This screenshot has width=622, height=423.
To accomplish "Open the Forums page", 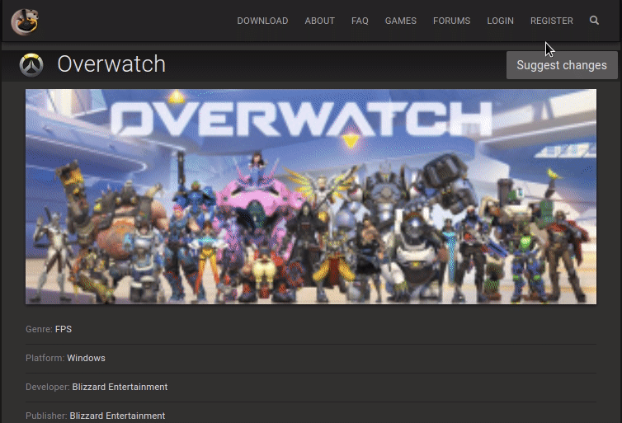I will pyautogui.click(x=452, y=21).
